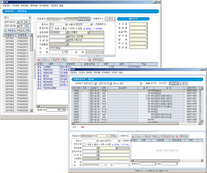Click 입금일자 column header in 가전표 grid
The height and width of the screenshot is (173, 207).
94,88
